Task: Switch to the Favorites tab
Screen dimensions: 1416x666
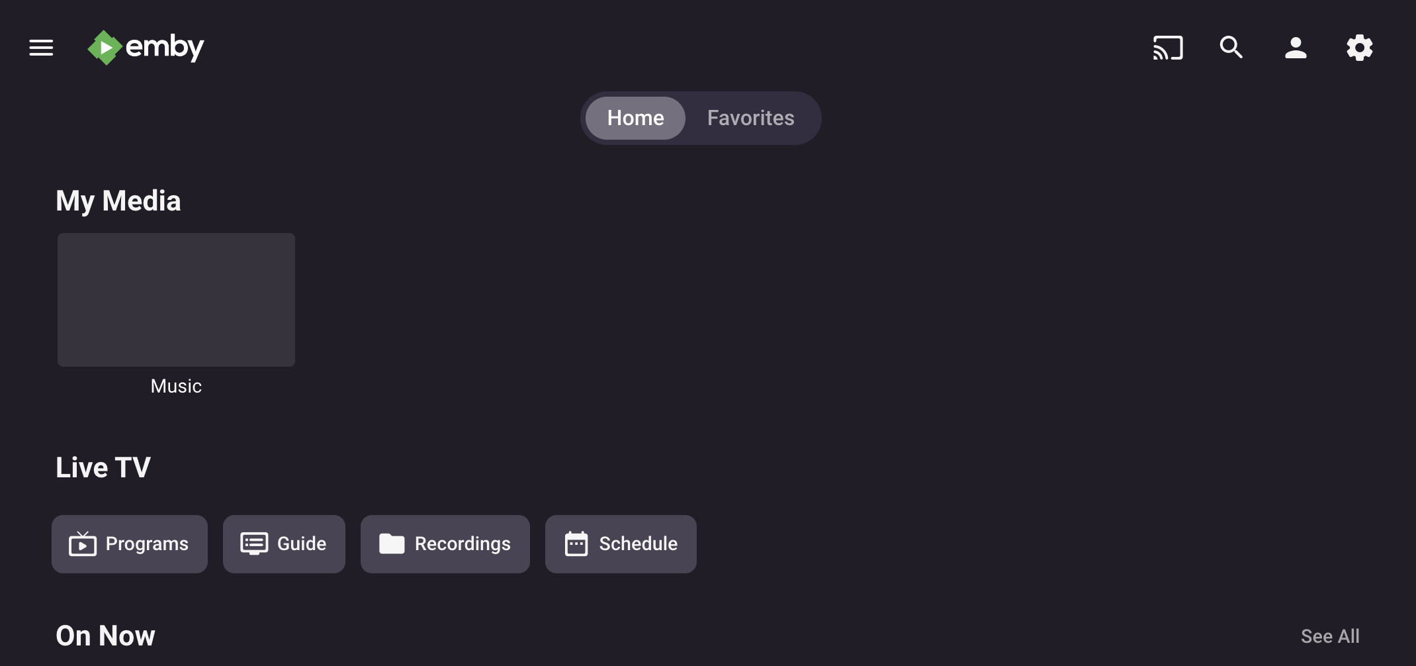Action: click(x=750, y=118)
